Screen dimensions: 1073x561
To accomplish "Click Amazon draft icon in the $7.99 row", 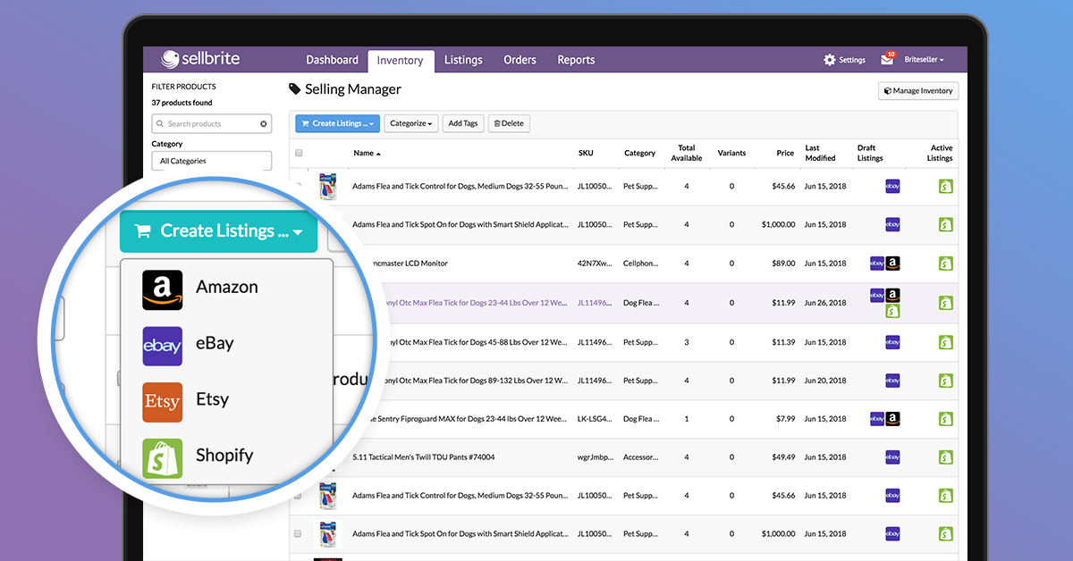I will click(x=892, y=419).
